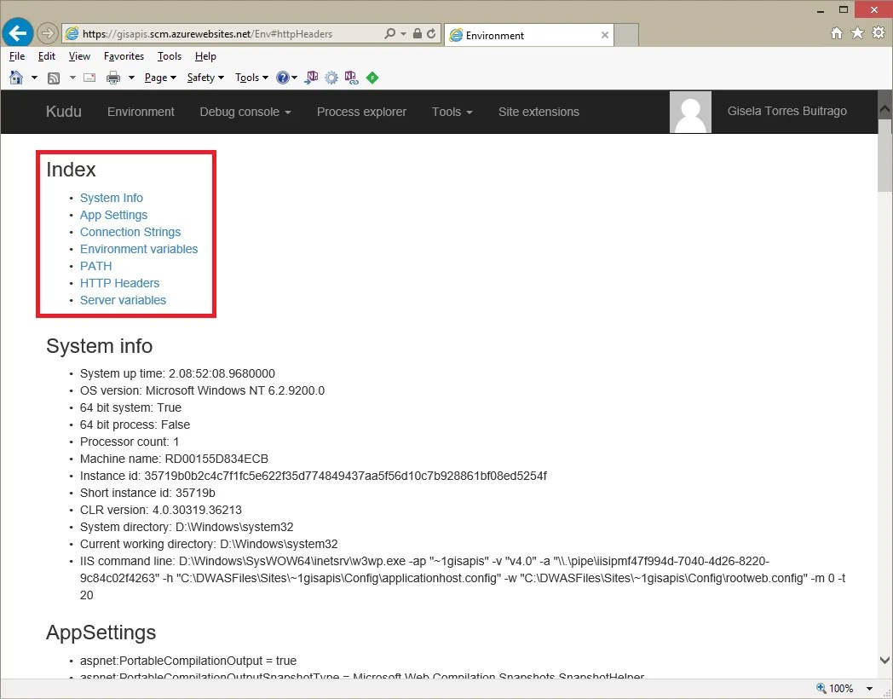Open the View menu
The image size is (893, 699).
[x=79, y=55]
